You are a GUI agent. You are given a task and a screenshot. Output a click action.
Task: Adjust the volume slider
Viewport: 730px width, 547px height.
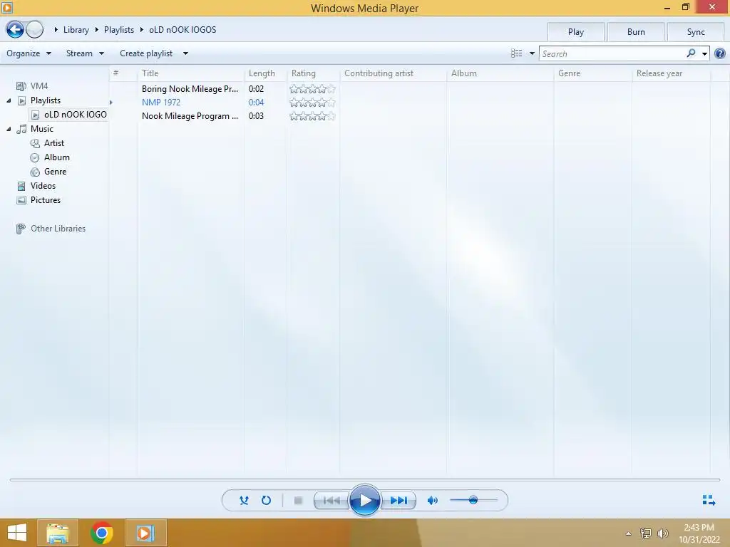pyautogui.click(x=473, y=501)
